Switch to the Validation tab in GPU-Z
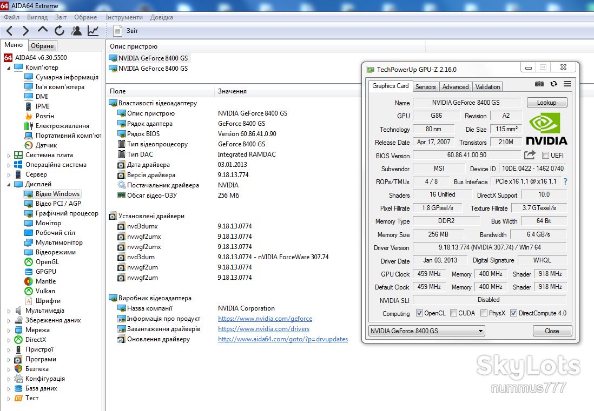594x411 pixels. click(x=487, y=86)
